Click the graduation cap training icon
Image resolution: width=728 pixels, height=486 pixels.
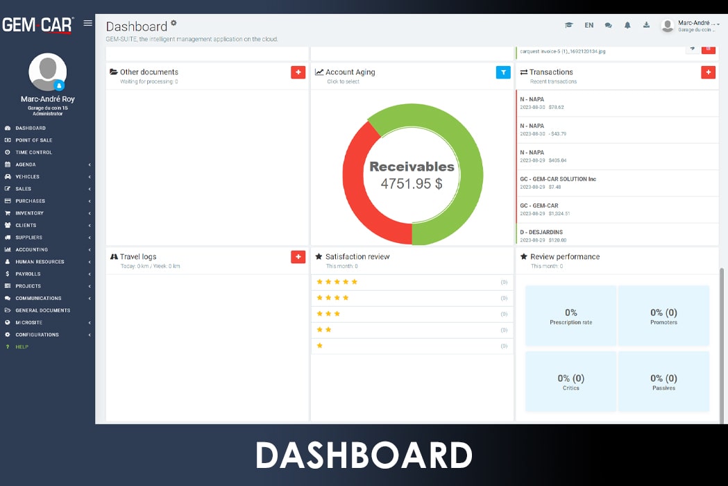click(568, 25)
